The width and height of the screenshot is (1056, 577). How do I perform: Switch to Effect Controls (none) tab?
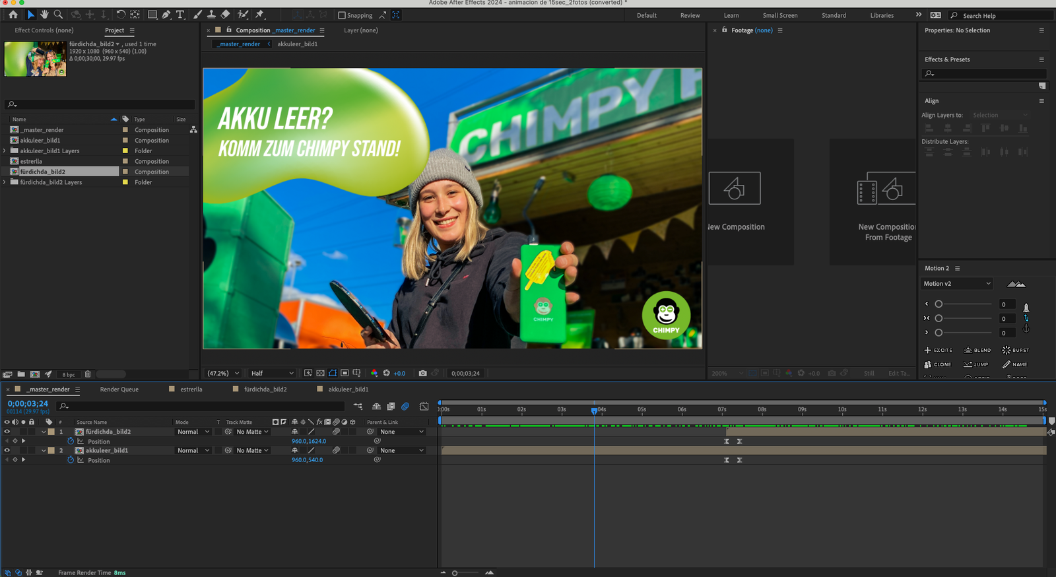tap(44, 30)
